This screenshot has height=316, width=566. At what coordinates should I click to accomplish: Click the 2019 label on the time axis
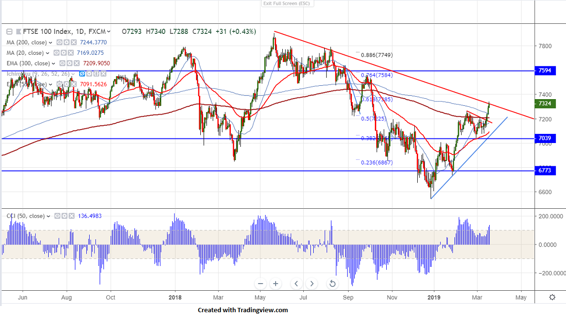434,297
